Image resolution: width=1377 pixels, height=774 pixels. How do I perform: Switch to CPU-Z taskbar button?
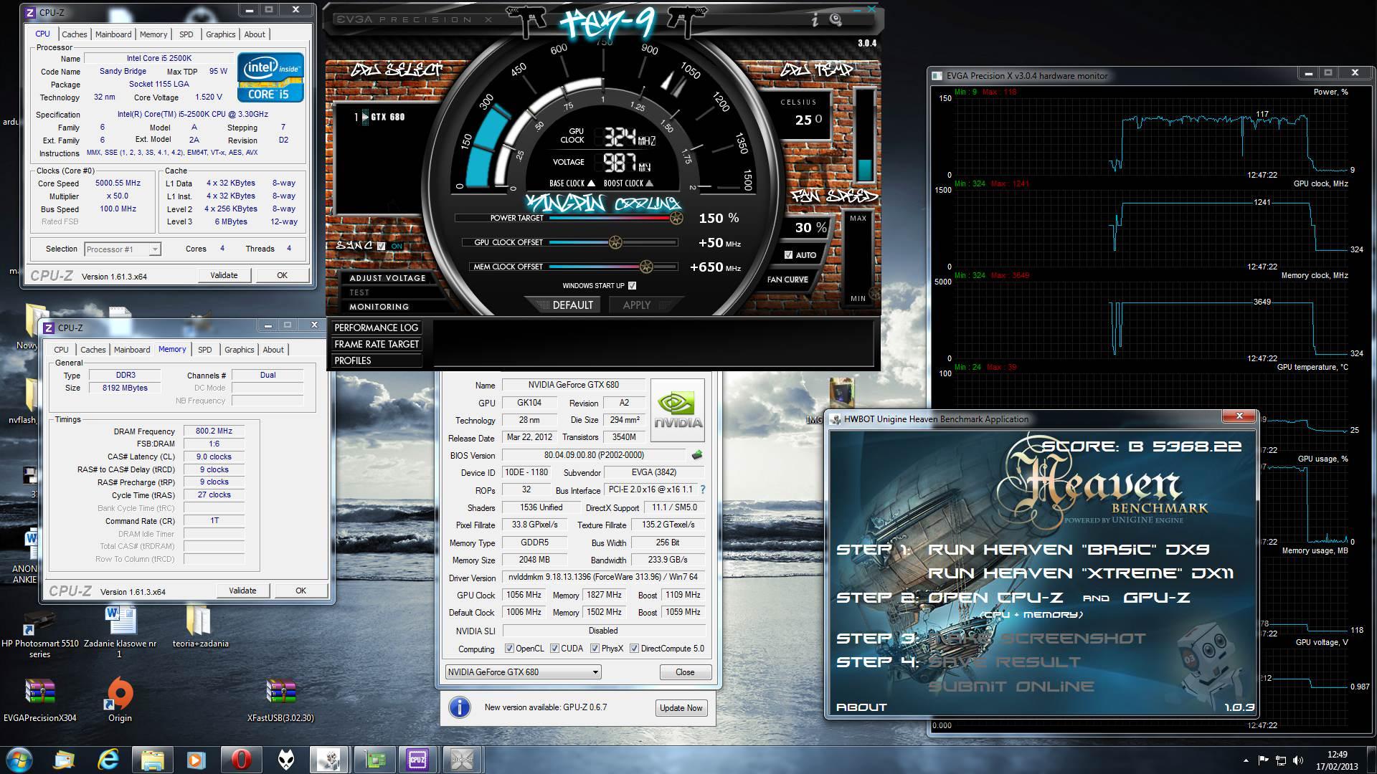coord(417,760)
